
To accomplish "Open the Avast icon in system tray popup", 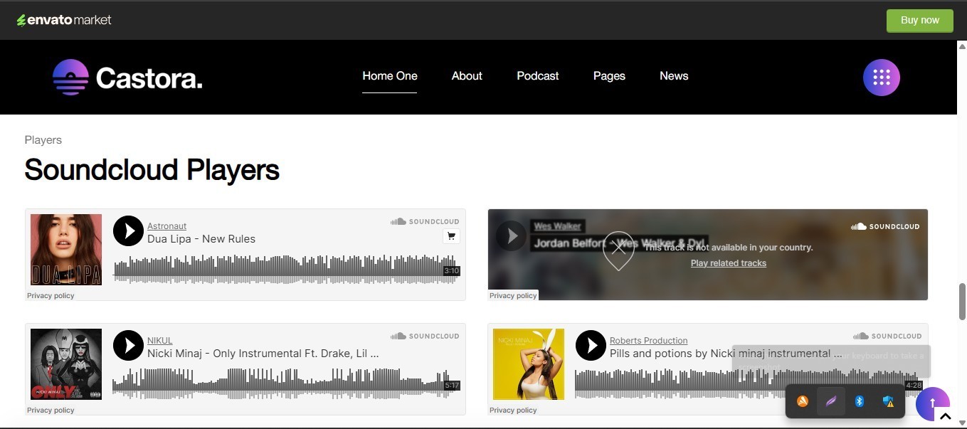I will click(x=803, y=401).
